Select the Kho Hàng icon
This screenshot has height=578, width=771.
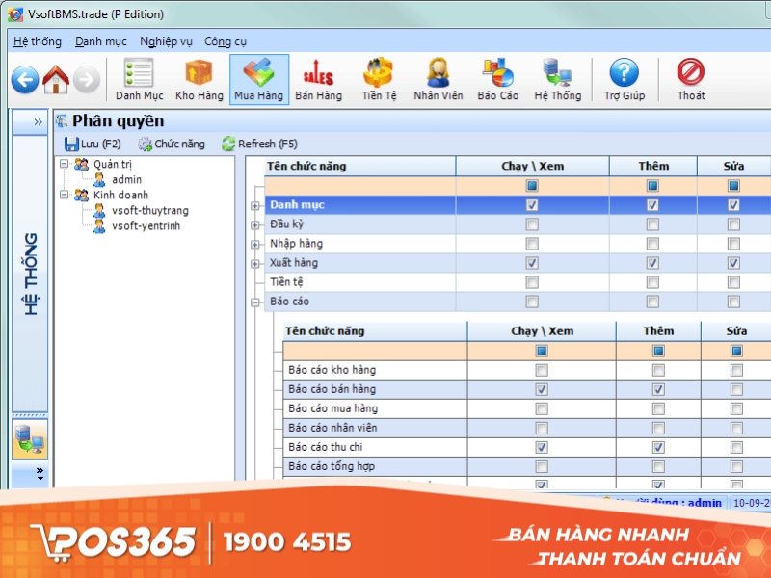199,79
